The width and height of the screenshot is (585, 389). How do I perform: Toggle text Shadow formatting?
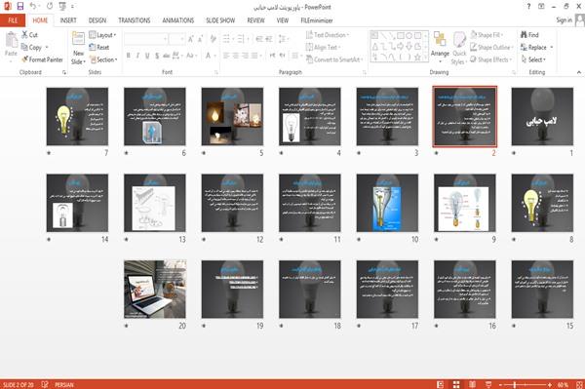click(x=157, y=56)
